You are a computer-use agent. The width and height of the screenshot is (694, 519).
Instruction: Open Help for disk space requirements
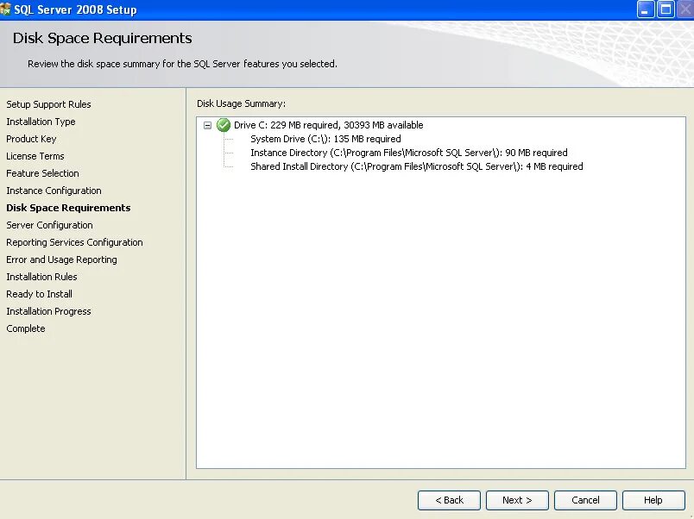653,499
